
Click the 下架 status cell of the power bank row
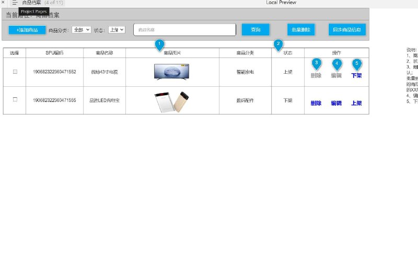coord(288,100)
